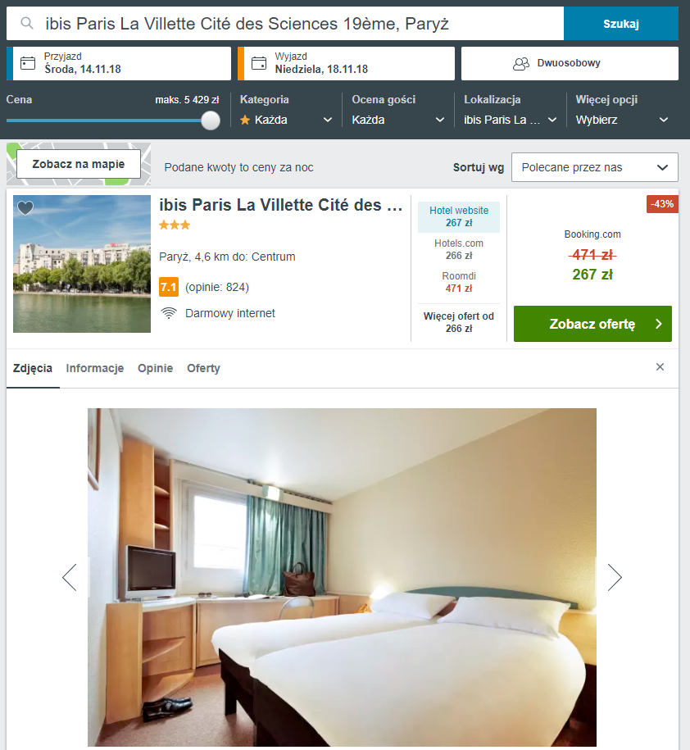Image resolution: width=690 pixels, height=750 pixels.
Task: Click the green Zobacz ofertę button
Action: coord(592,324)
